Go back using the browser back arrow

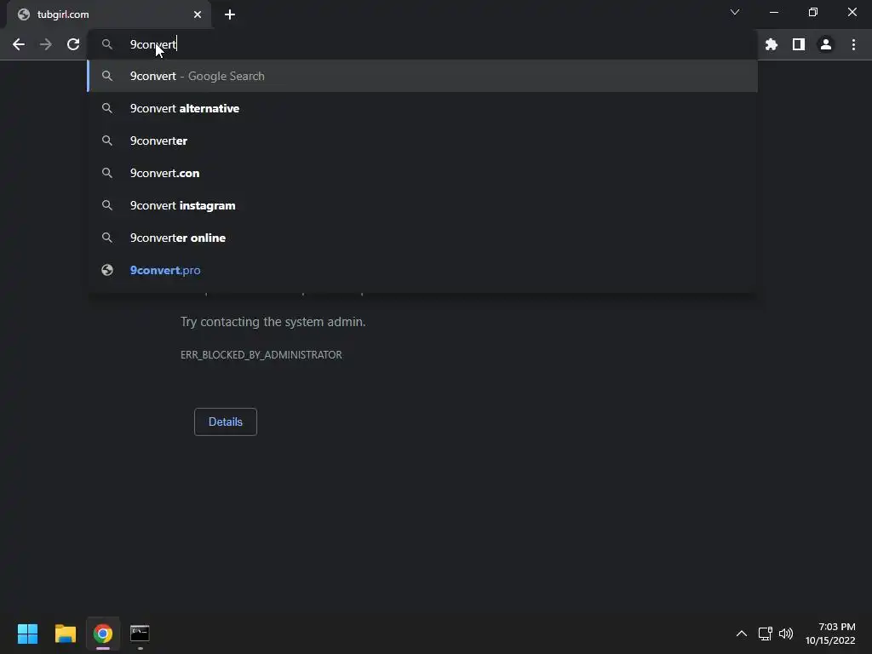pos(19,44)
